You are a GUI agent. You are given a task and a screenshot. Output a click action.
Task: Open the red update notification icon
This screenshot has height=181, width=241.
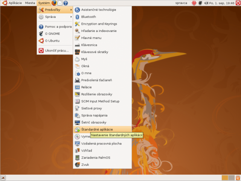tap(194, 3)
